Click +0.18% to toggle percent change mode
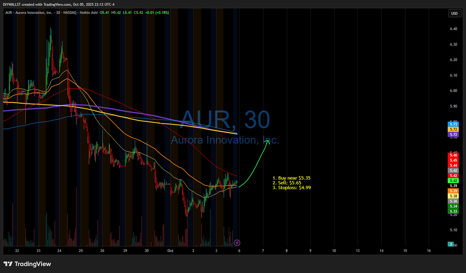466x273 pixels. click(x=163, y=12)
